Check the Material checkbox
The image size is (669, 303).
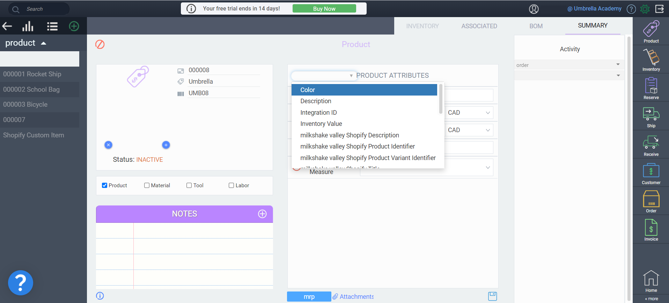pos(147,185)
